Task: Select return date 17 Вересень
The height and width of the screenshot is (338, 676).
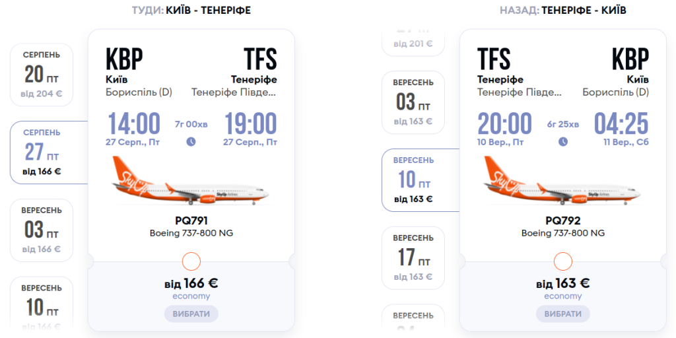Action: coord(413,257)
